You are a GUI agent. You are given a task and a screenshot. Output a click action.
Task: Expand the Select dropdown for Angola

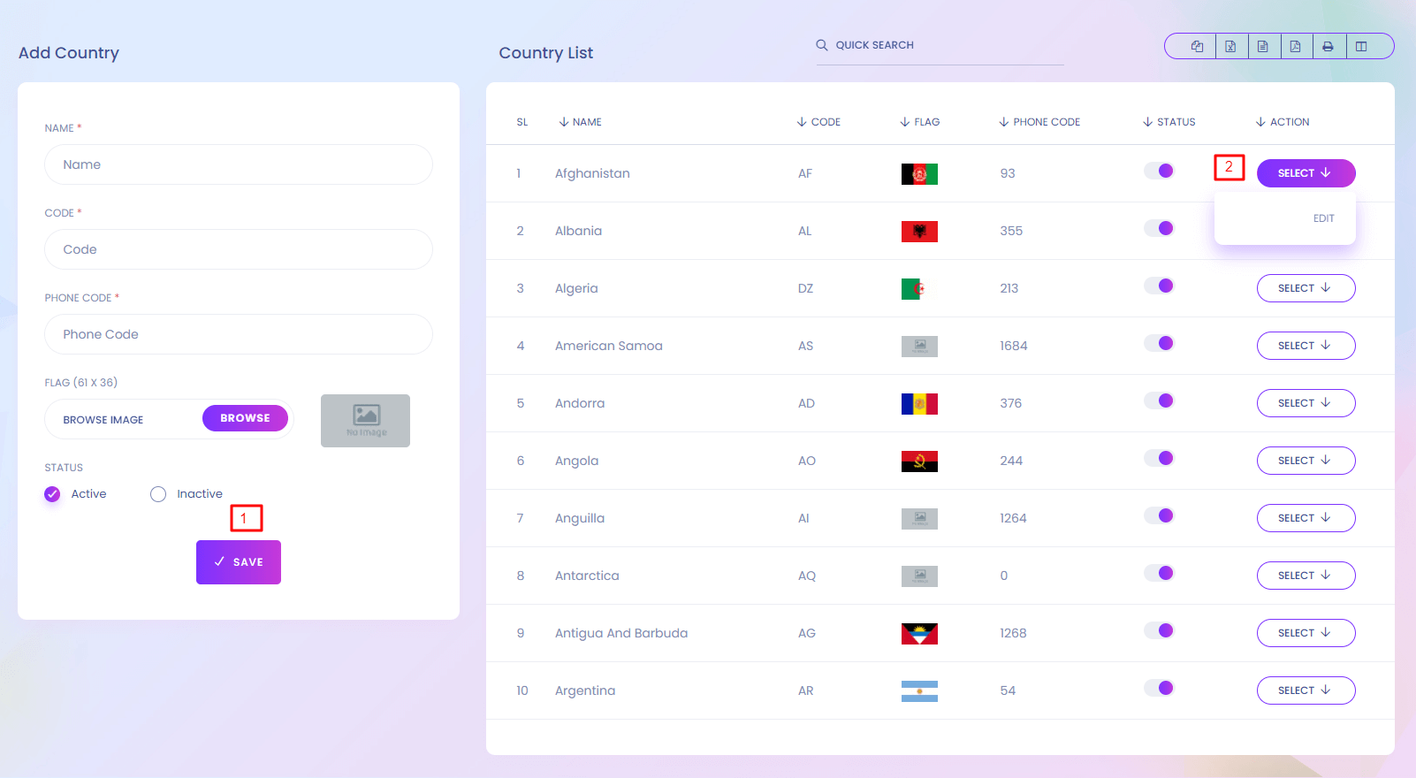pyautogui.click(x=1305, y=461)
